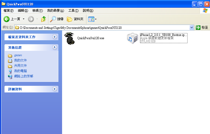Maximize the QuickPwnGUI120 window
The height and width of the screenshot is (134, 210).
(x=201, y=4)
